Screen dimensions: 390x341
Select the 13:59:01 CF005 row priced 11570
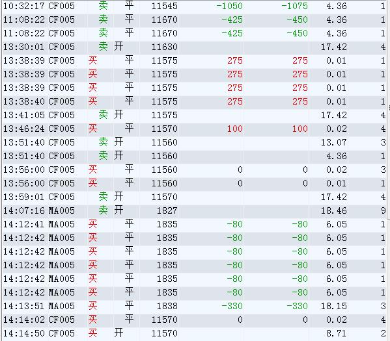[x=194, y=197]
